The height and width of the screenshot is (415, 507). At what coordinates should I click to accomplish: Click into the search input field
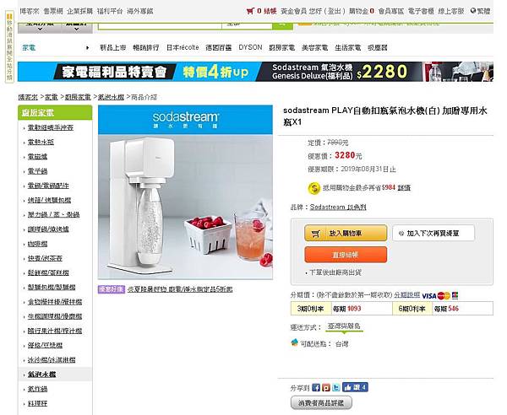click(x=160, y=25)
